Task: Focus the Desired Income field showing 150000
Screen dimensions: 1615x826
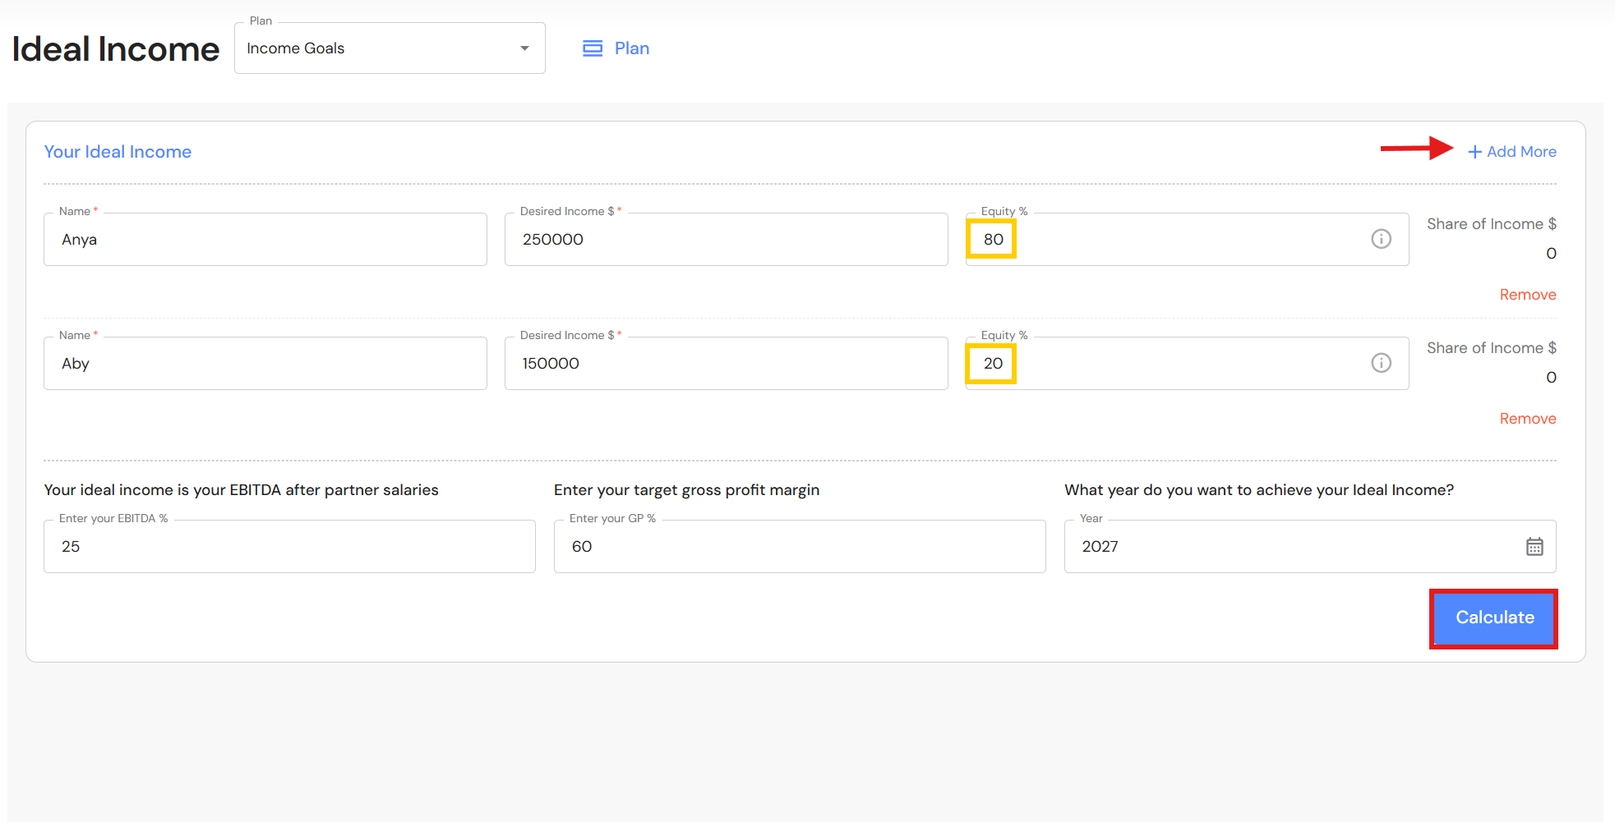Action: coord(725,364)
